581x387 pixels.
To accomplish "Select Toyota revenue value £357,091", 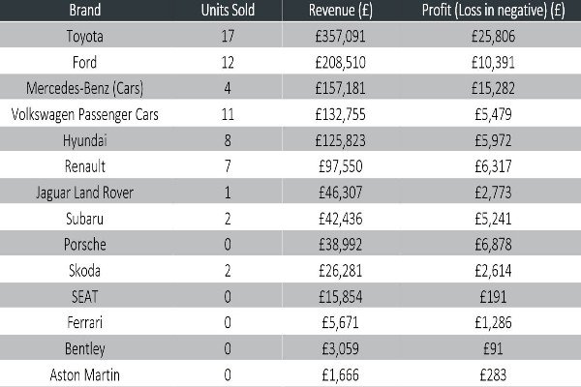I will 340,37.
